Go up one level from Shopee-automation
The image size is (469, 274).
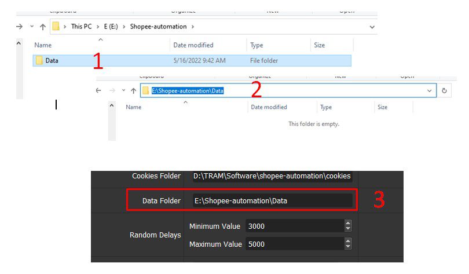click(x=43, y=27)
